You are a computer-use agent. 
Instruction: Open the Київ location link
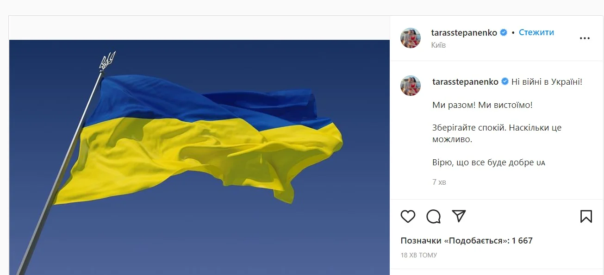click(x=438, y=45)
